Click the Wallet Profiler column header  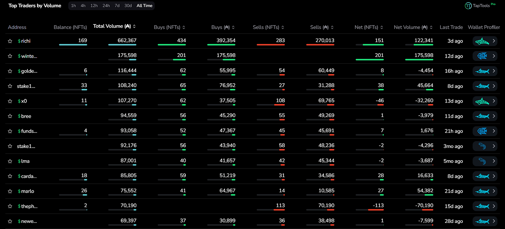click(x=484, y=27)
